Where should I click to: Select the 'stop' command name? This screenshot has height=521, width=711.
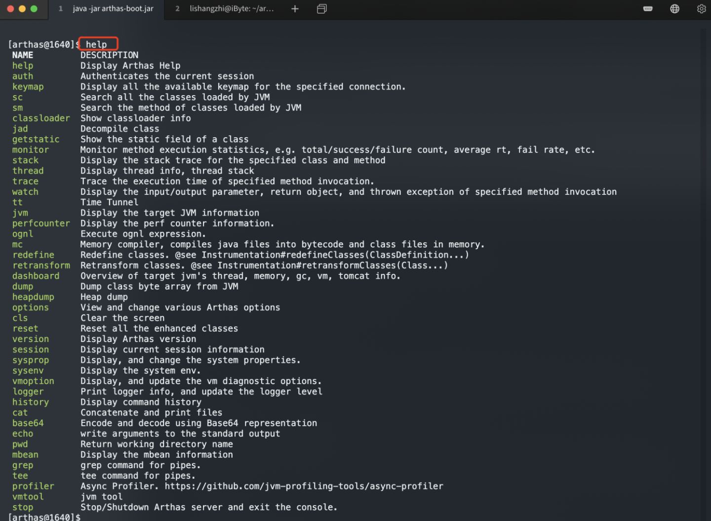[23, 507]
